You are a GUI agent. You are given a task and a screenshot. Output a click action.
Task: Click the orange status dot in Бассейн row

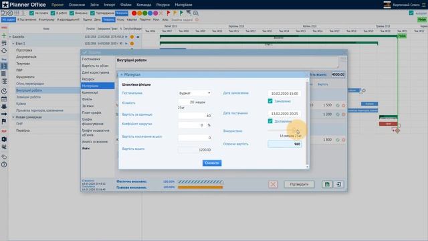coord(132,37)
